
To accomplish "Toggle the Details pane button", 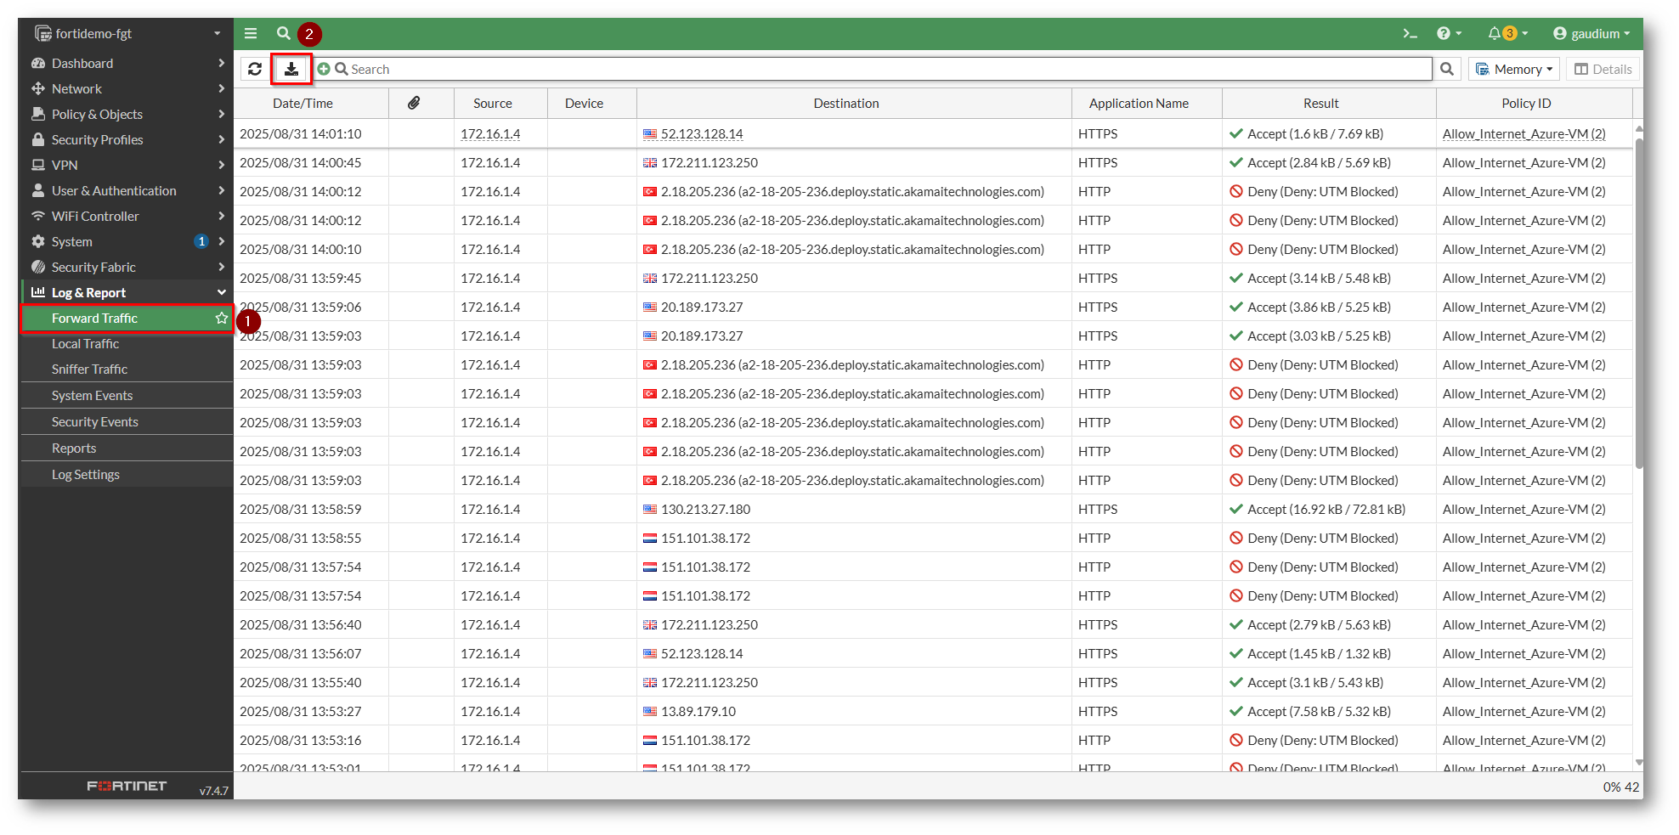I will point(1603,69).
